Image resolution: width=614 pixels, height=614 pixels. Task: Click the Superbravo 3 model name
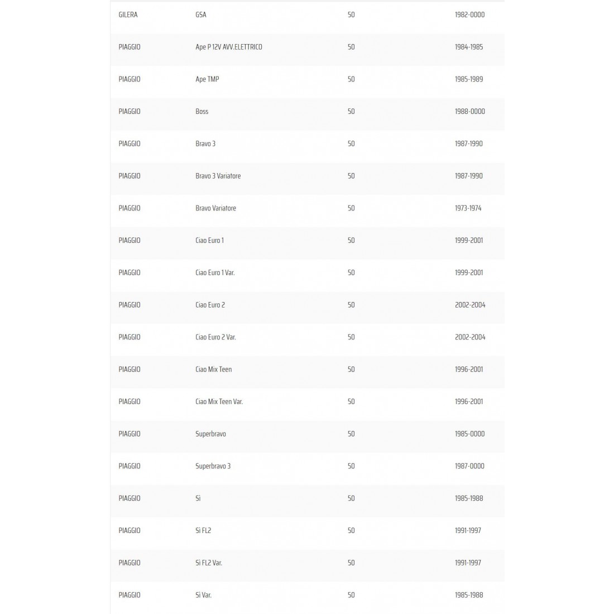[x=213, y=466]
